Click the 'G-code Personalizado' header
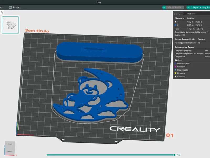The height and width of the screenshot is (158, 210). [185, 39]
